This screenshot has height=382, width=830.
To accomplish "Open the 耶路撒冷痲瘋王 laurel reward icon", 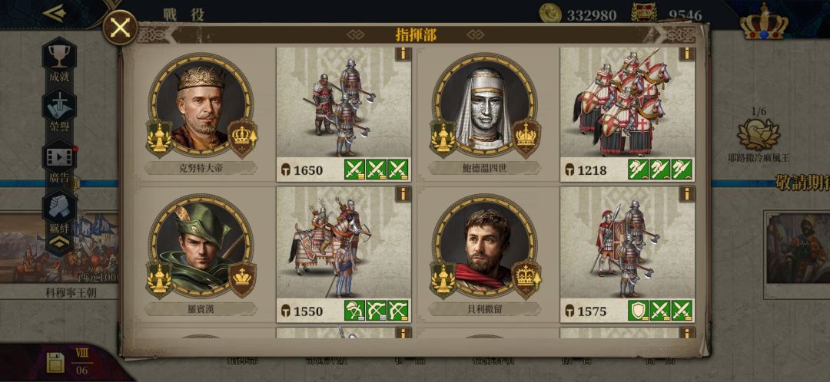I will coord(759,134).
